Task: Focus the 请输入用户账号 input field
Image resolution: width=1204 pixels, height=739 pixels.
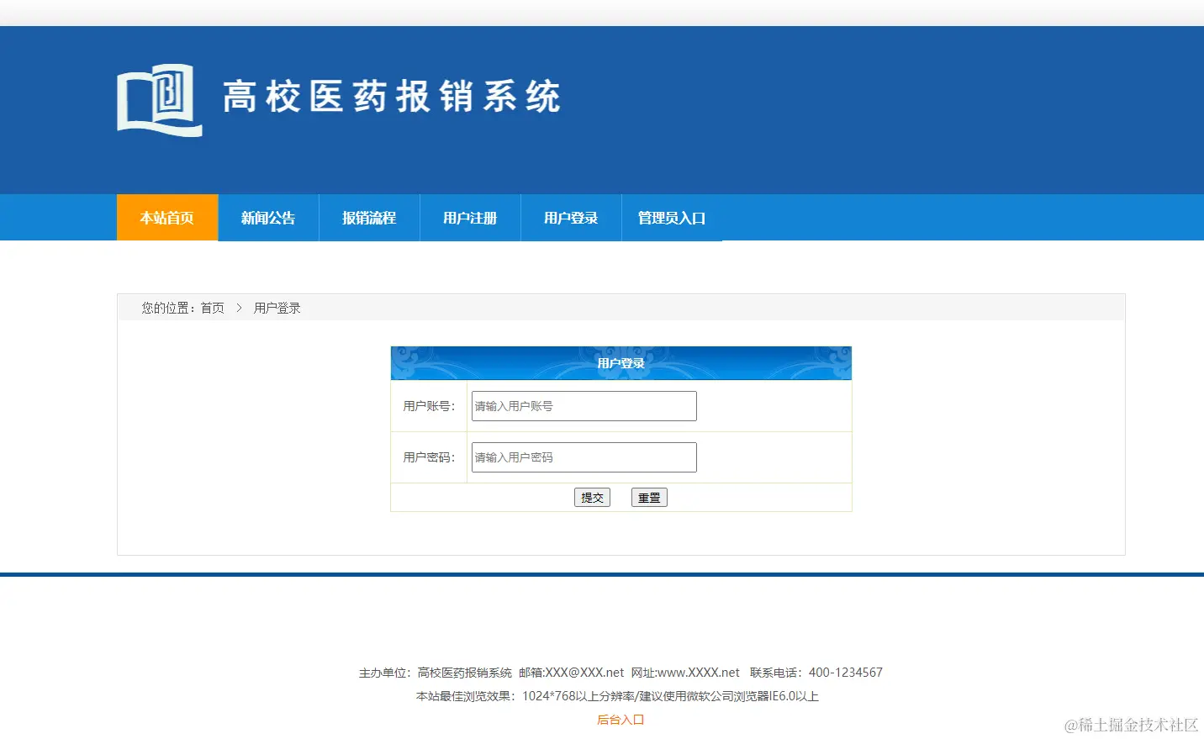Action: coord(584,406)
